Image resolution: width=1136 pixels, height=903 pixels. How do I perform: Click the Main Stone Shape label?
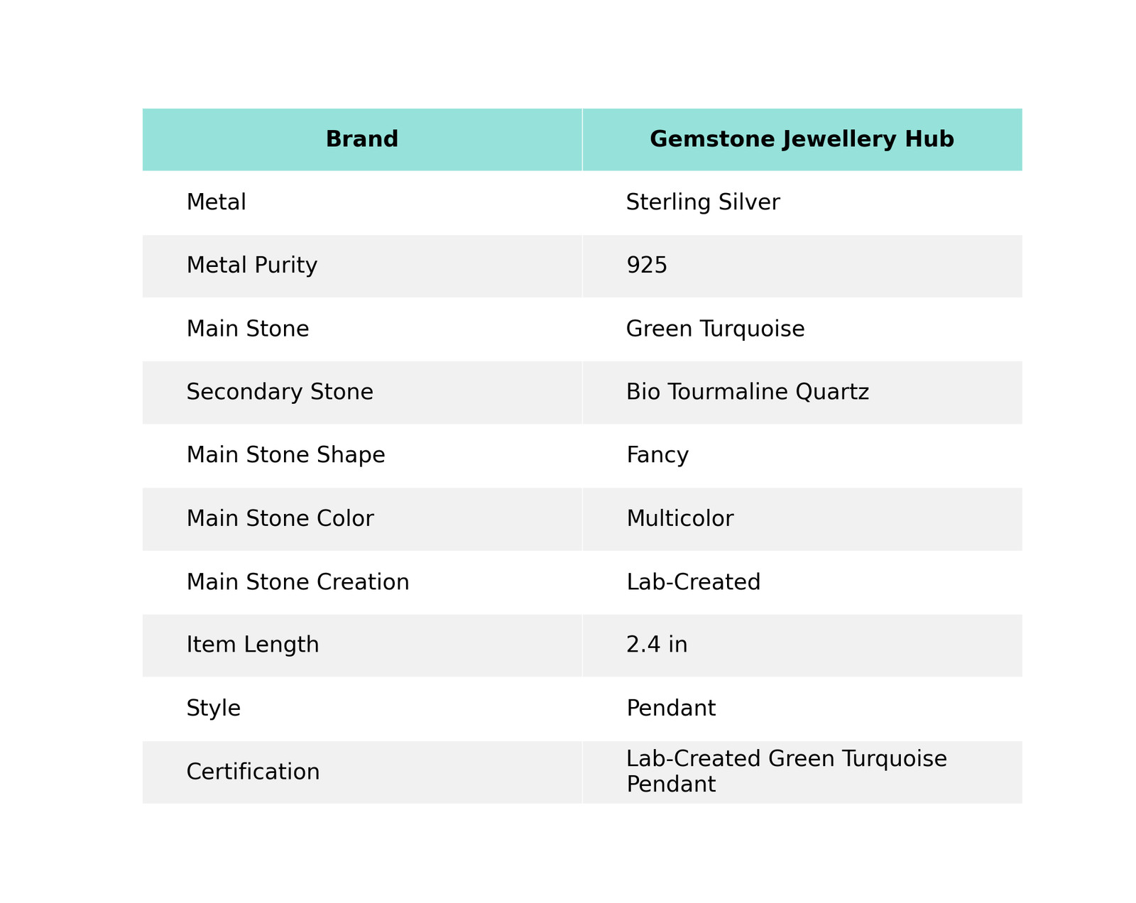tap(285, 455)
